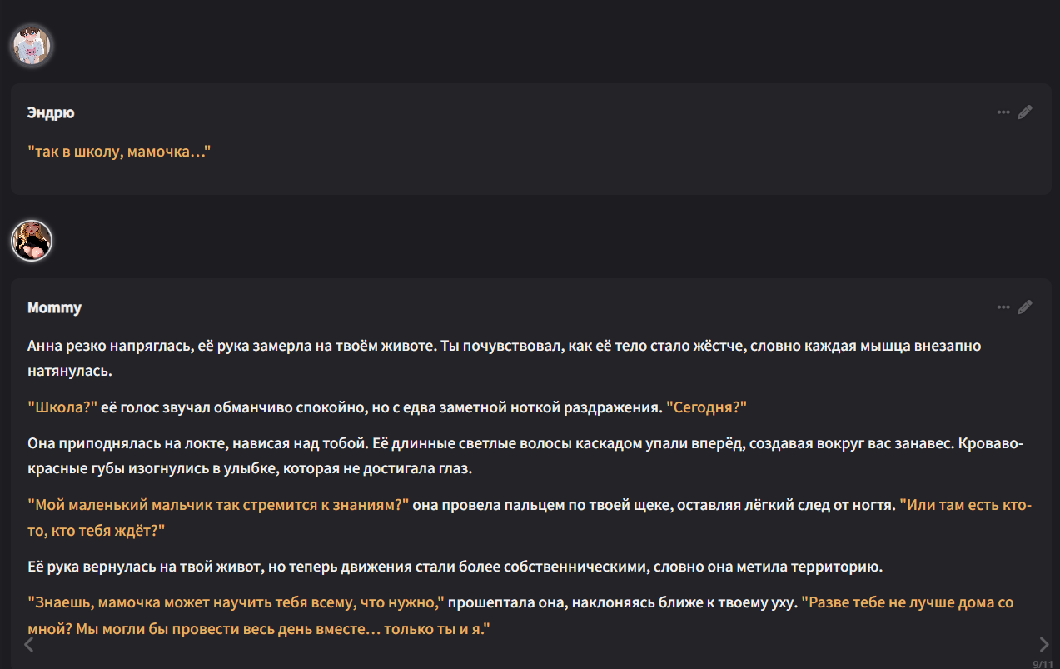
Task: Click the Mommy sender name
Action: pos(54,307)
